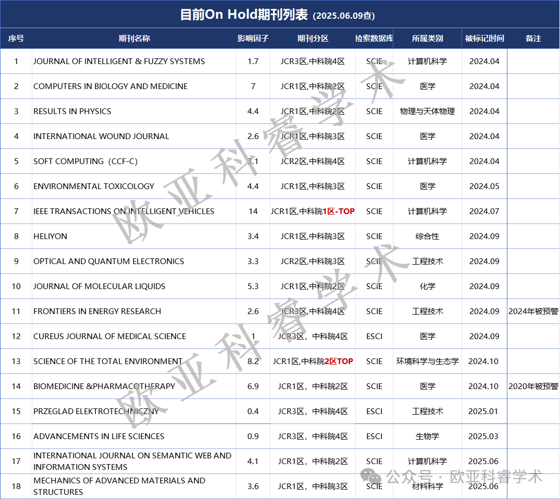This screenshot has width=560, height=499.
Task: Click the 2020年被预警 remark
Action: [x=532, y=386]
